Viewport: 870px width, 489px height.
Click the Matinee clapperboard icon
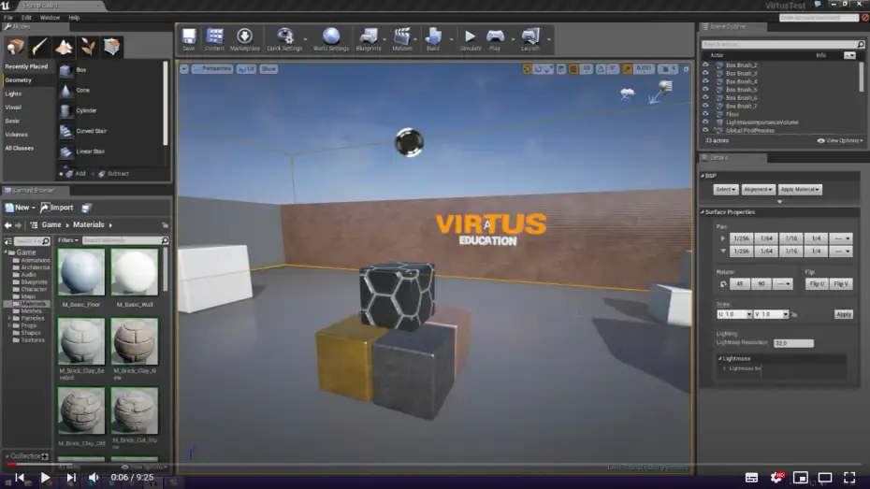401,39
